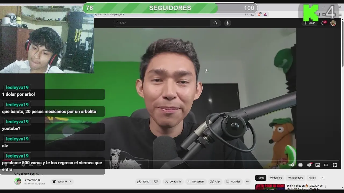Click the "Voy a ser PAPÁ ..." video title
Screen dimensions: 344x193
click(28, 174)
